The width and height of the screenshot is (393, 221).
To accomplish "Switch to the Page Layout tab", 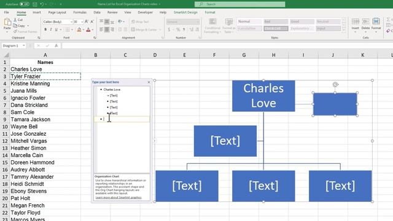I will click(57, 12).
